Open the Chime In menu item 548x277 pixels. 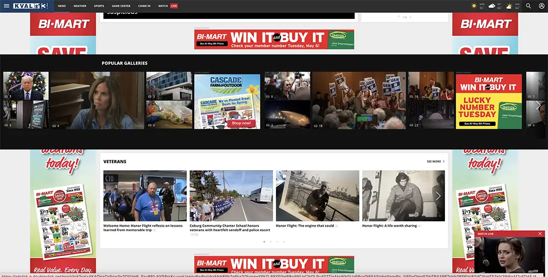pyautogui.click(x=144, y=6)
